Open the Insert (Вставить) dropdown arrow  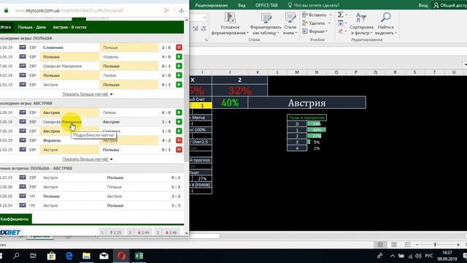(331, 15)
